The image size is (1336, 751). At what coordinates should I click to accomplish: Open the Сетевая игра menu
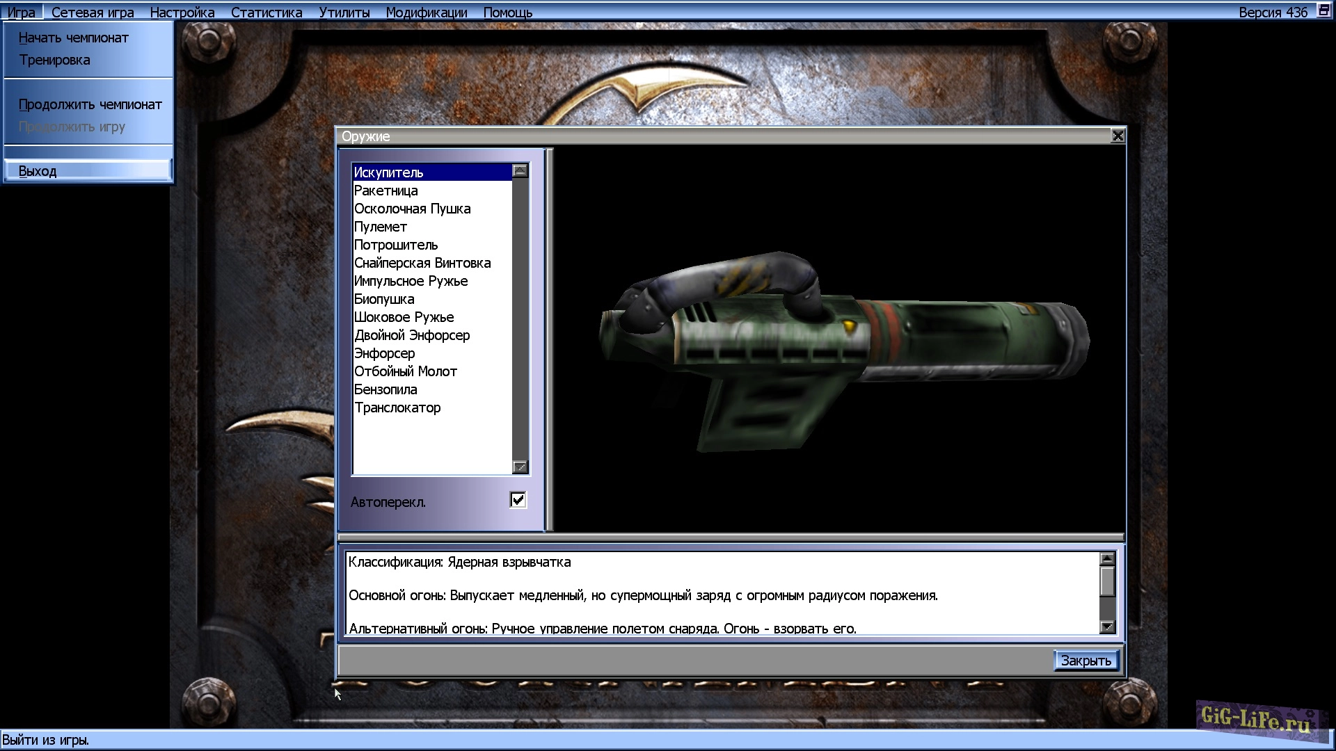(93, 12)
